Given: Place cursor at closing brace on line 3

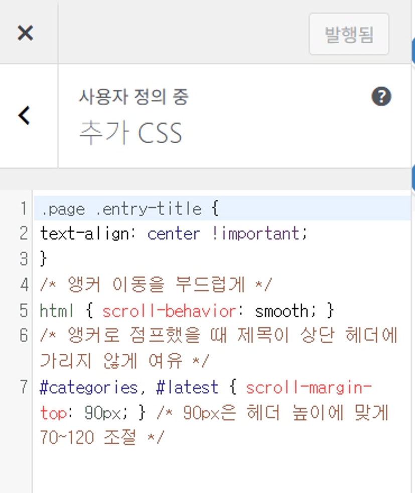Looking at the screenshot, I should [x=43, y=259].
